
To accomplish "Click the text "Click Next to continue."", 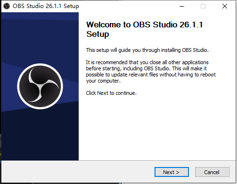I will pos(111,93).
